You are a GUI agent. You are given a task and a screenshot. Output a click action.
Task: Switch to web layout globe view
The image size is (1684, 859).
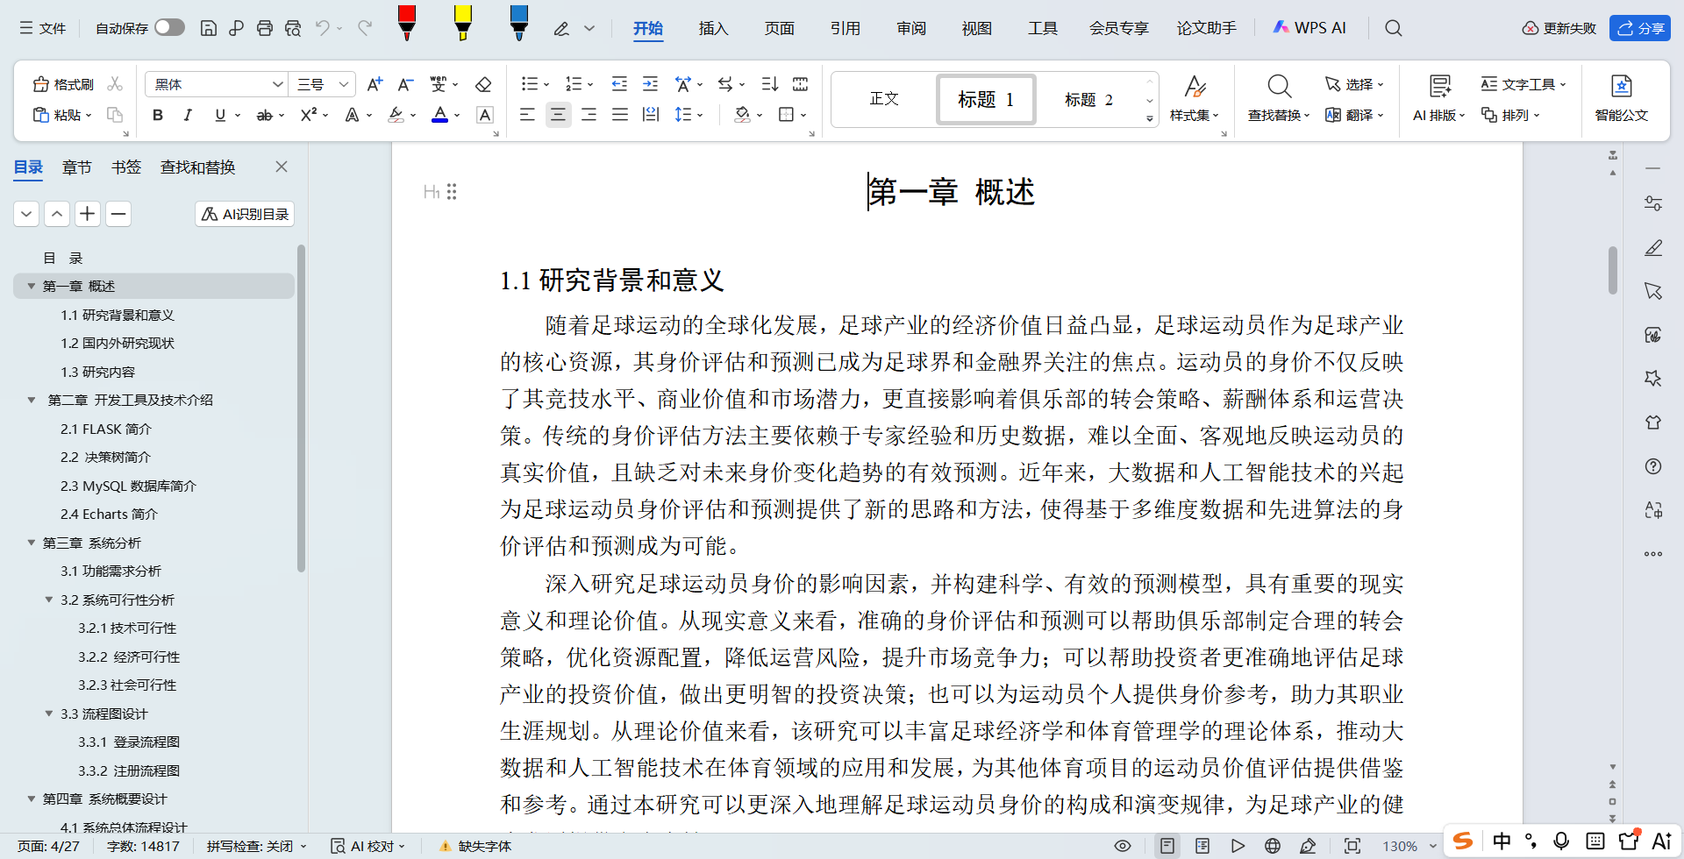coord(1273,846)
